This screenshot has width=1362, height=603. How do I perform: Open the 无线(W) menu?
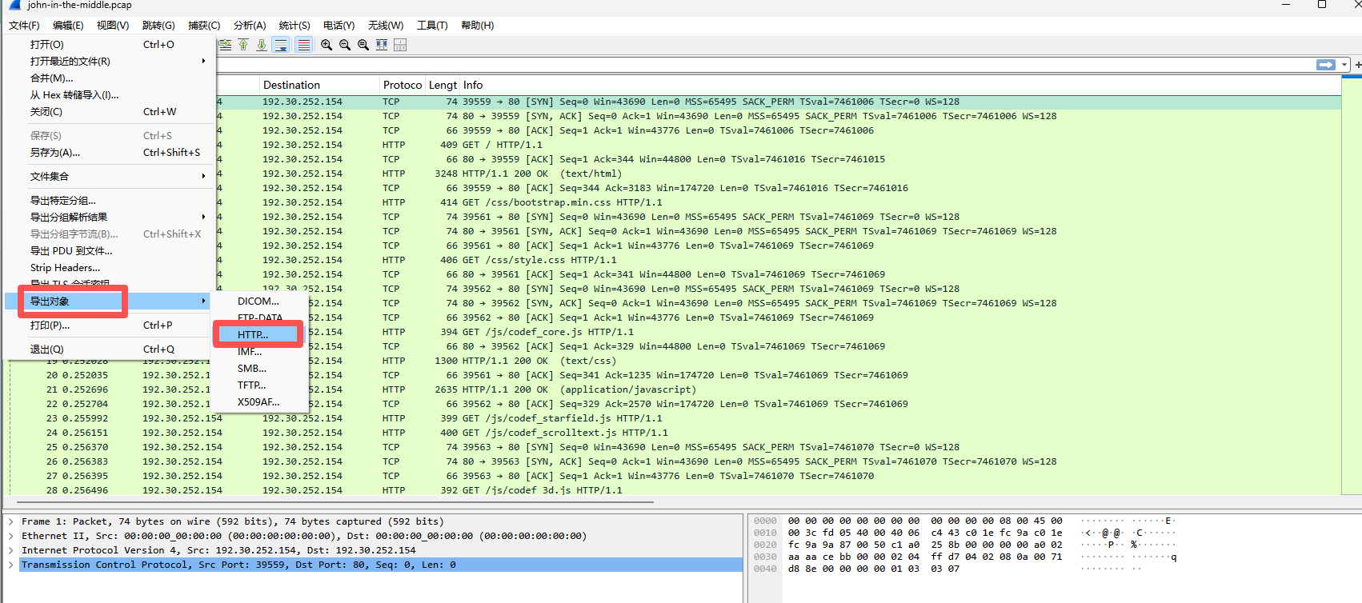(x=386, y=26)
